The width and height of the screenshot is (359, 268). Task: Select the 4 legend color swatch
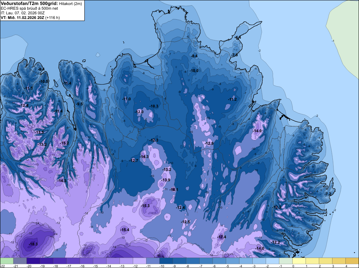click(352, 261)
